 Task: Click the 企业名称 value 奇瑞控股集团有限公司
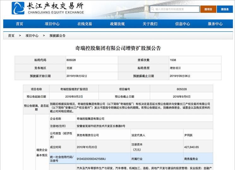(91, 119)
